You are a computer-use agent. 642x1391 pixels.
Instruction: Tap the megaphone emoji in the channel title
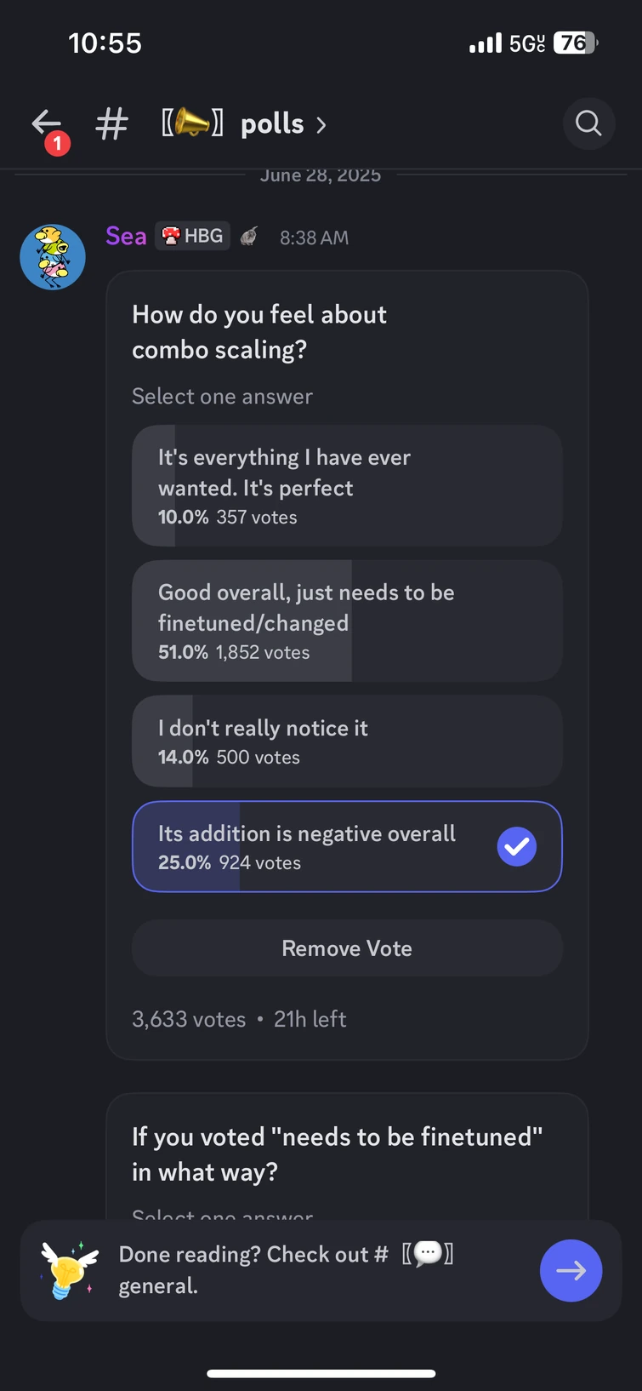click(189, 123)
